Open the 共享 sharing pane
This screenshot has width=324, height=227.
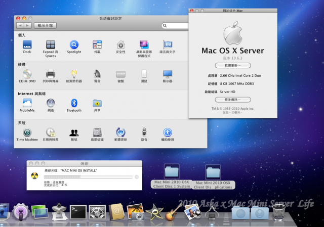click(x=97, y=105)
